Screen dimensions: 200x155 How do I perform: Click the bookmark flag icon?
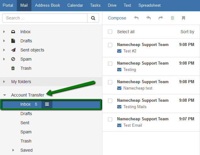click(184, 18)
